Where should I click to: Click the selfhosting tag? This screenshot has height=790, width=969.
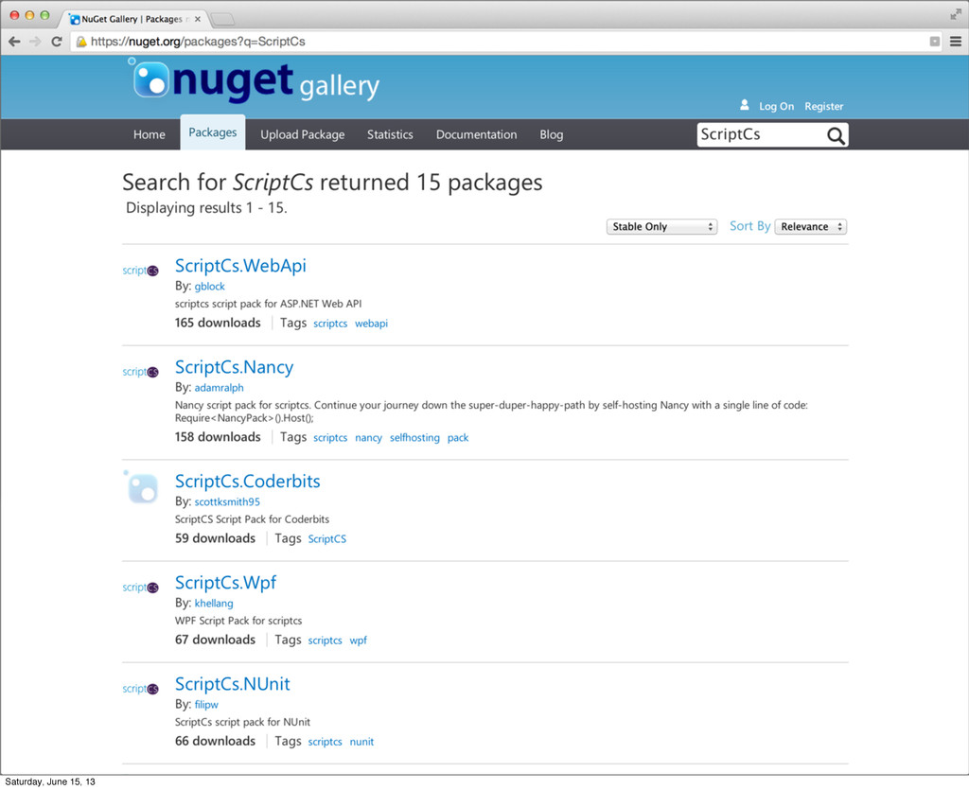tap(414, 438)
